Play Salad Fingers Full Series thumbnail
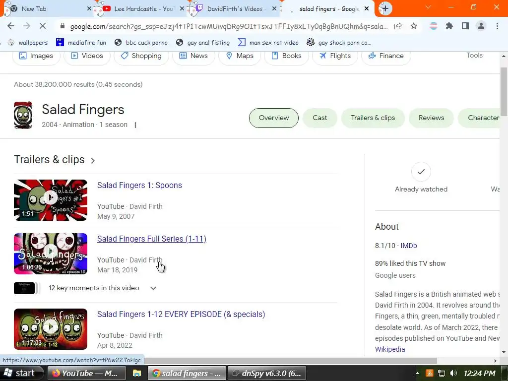 pos(51,254)
